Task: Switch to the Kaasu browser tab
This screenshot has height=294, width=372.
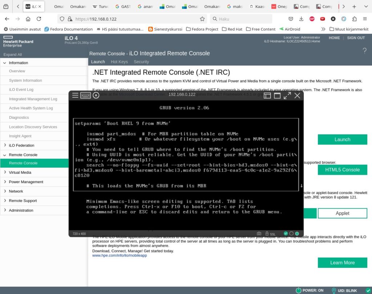Action: coord(257,7)
